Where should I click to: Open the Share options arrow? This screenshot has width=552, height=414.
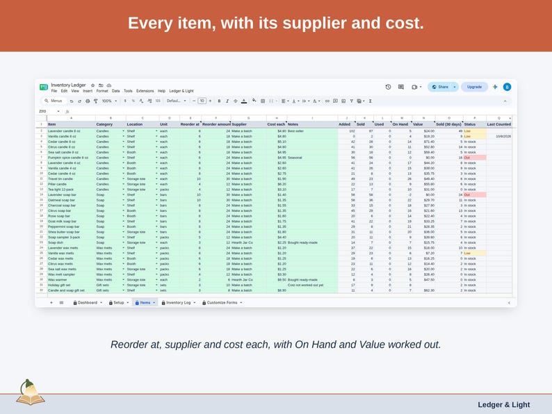coord(455,87)
